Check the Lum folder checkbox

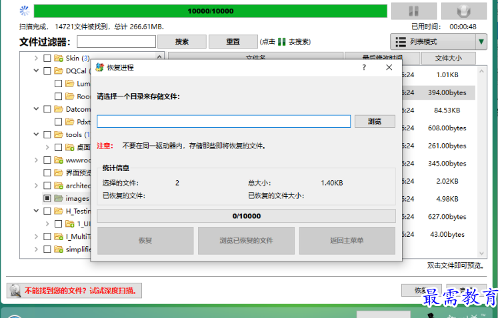[x=58, y=84]
